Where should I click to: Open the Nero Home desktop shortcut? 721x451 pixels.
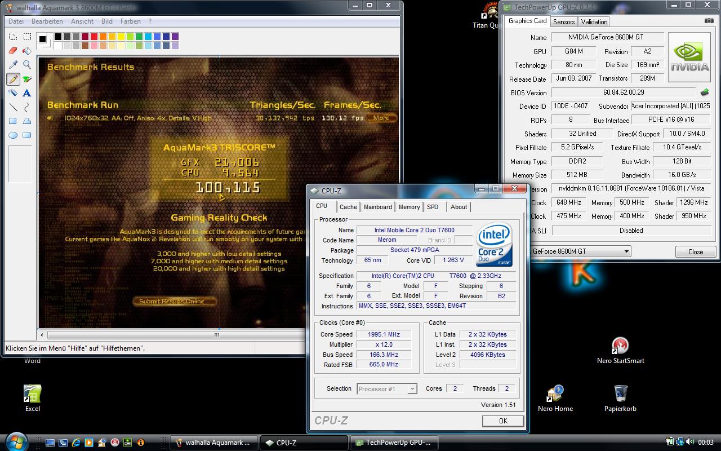(x=555, y=398)
